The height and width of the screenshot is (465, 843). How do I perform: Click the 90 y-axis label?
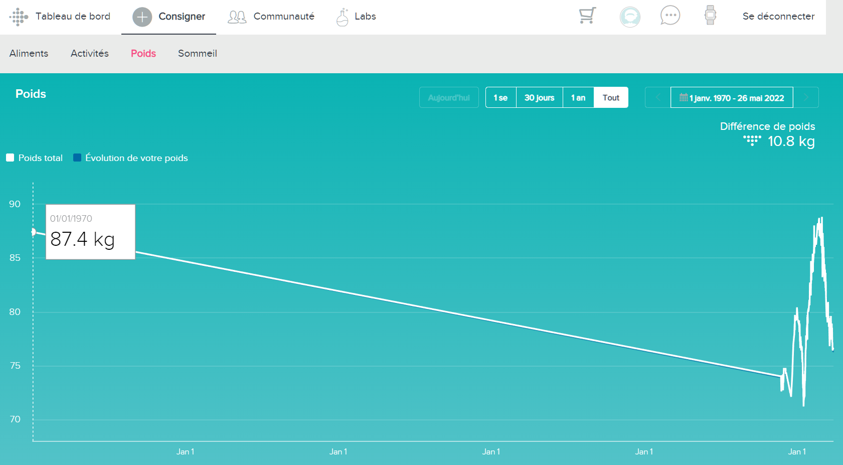(x=15, y=204)
